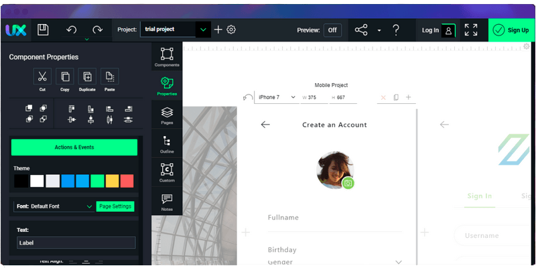The width and height of the screenshot is (536, 268).
Task: Click the Log In button
Action: click(x=439, y=30)
